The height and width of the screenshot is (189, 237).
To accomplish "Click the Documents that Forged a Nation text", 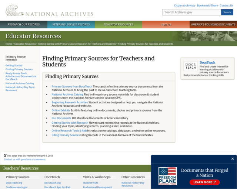I will pyautogui.click(x=205, y=173).
